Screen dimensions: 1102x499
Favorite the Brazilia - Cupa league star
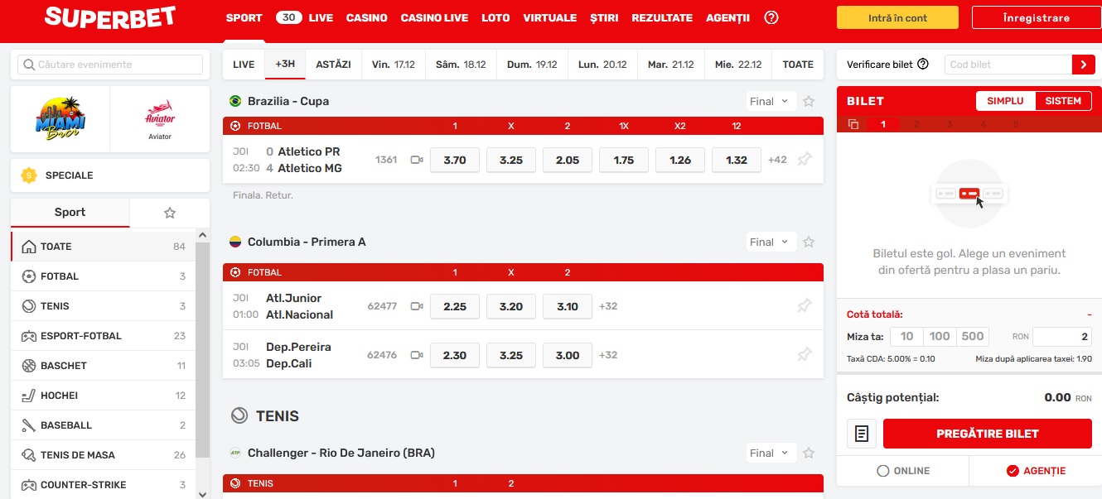click(x=809, y=101)
